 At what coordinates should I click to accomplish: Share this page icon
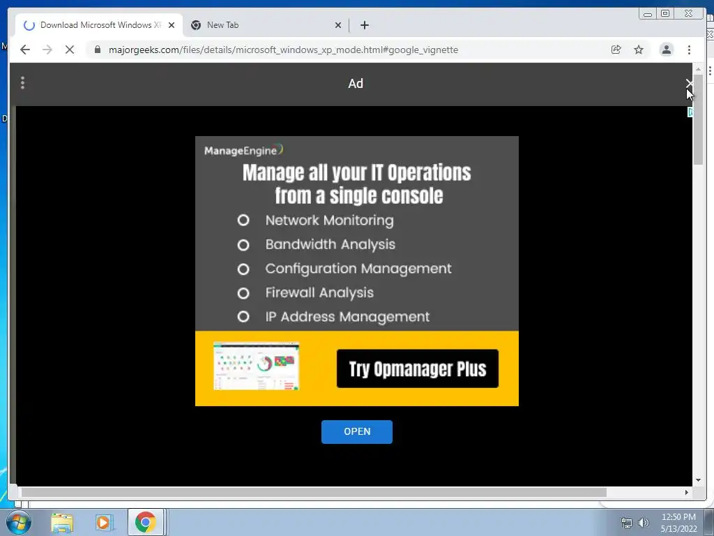point(616,50)
